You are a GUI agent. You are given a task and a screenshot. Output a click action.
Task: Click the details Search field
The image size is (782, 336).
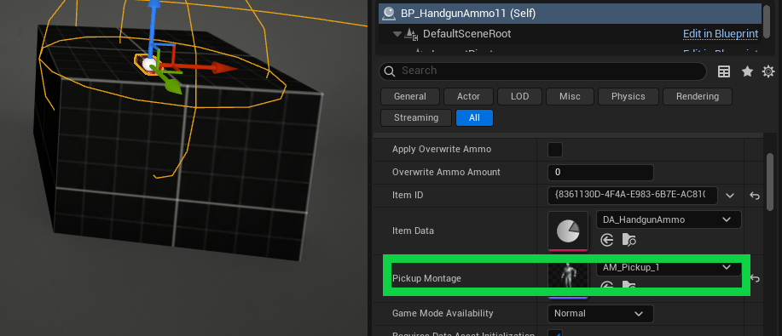pyautogui.click(x=542, y=71)
